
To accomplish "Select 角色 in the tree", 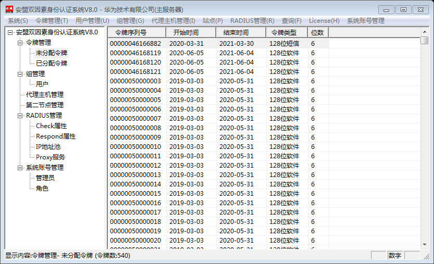I will coord(42,188).
